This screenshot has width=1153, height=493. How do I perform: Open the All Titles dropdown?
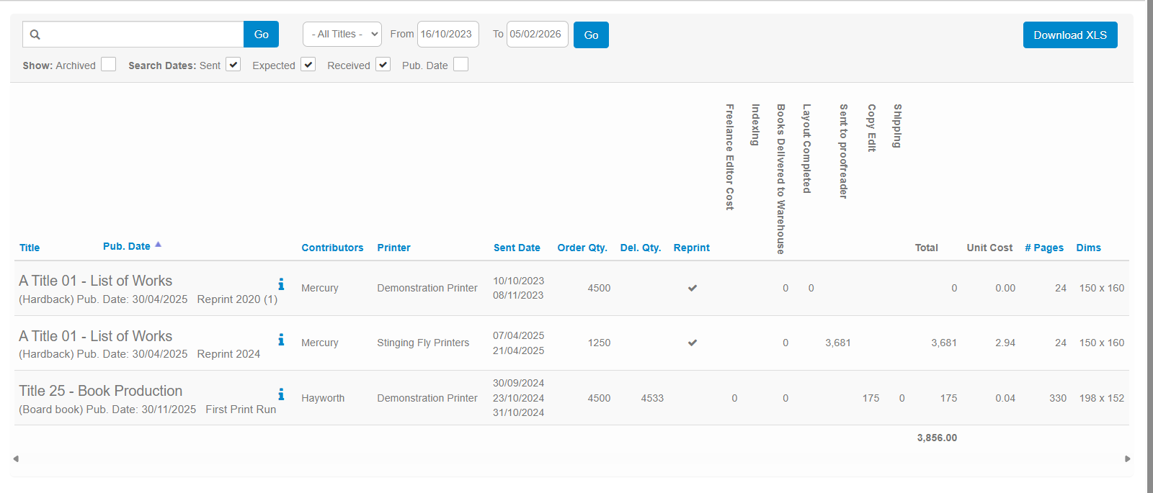tap(342, 35)
